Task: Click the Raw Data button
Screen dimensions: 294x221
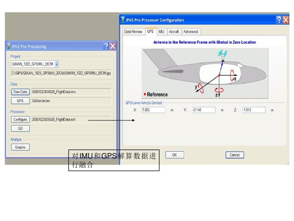Action: (x=20, y=92)
